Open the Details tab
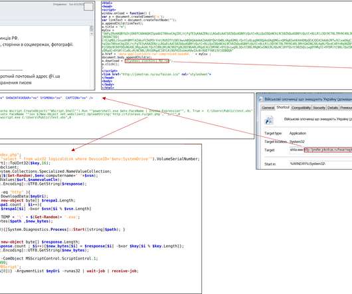The image size is (352, 294). click(333, 108)
